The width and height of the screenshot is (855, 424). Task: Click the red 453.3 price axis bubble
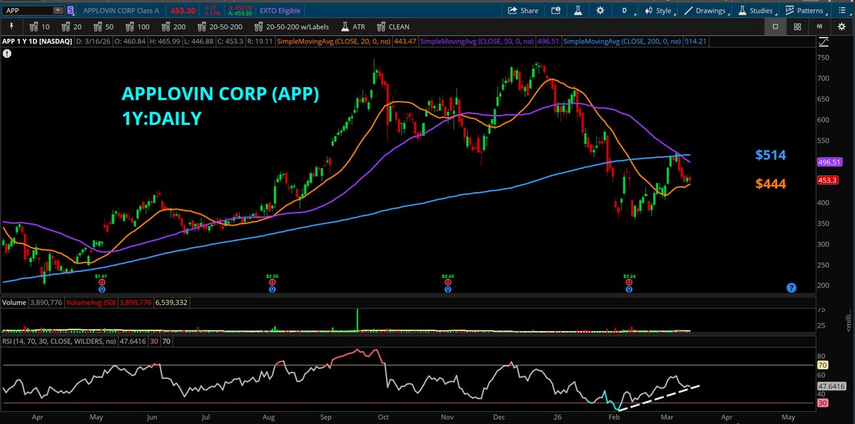pyautogui.click(x=826, y=180)
